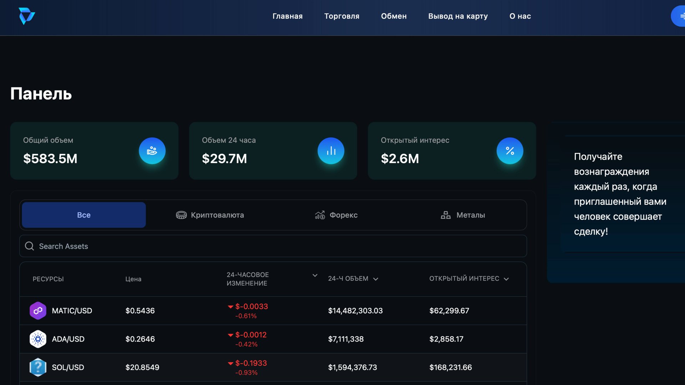
Task: Click the search magnifier icon
Action: tap(30, 246)
